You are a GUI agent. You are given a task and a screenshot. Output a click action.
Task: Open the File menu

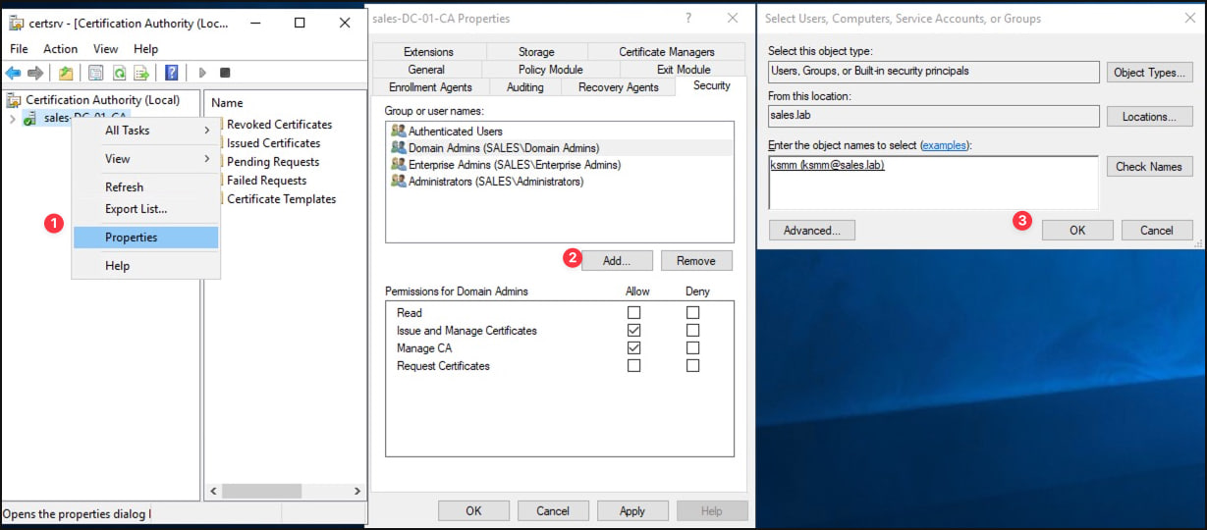[19, 49]
